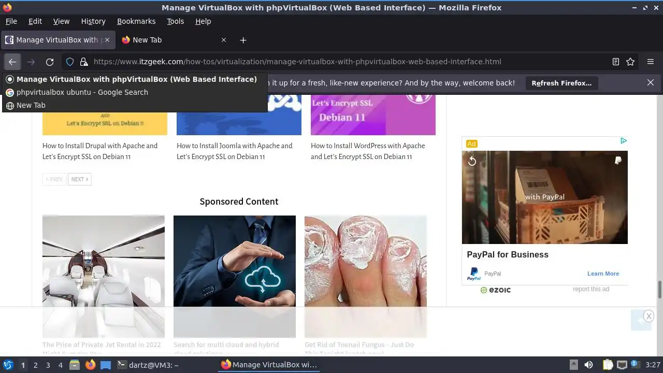Open the Edit menu
The width and height of the screenshot is (663, 373).
pyautogui.click(x=35, y=21)
